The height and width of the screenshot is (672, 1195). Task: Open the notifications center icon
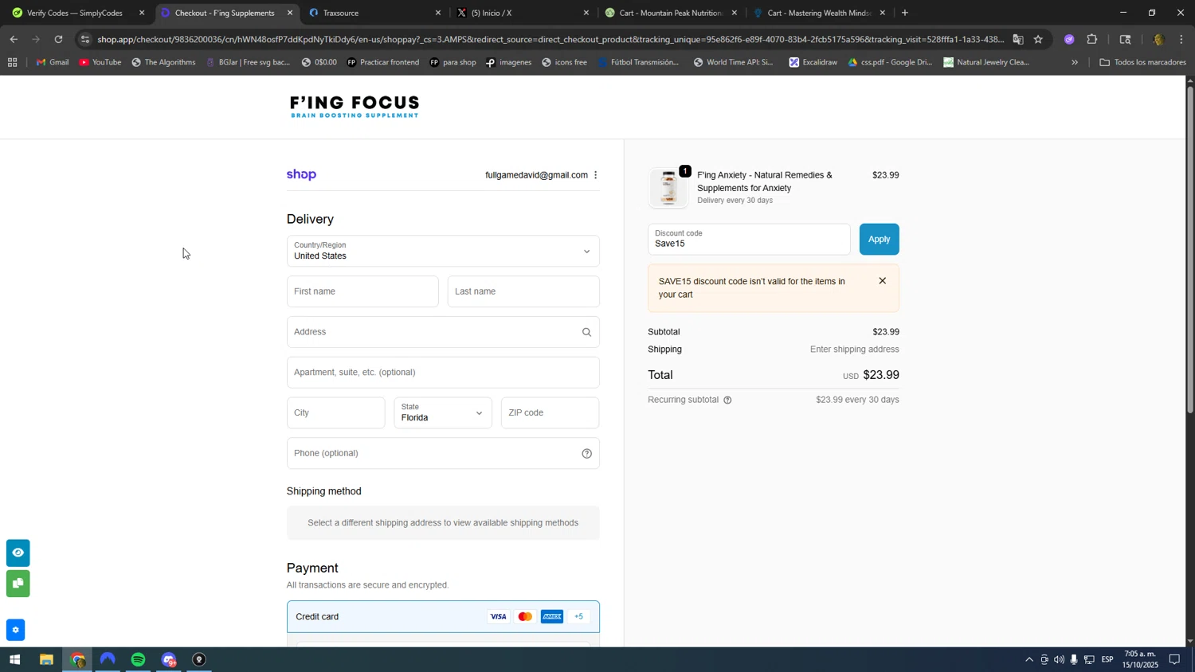click(1174, 659)
